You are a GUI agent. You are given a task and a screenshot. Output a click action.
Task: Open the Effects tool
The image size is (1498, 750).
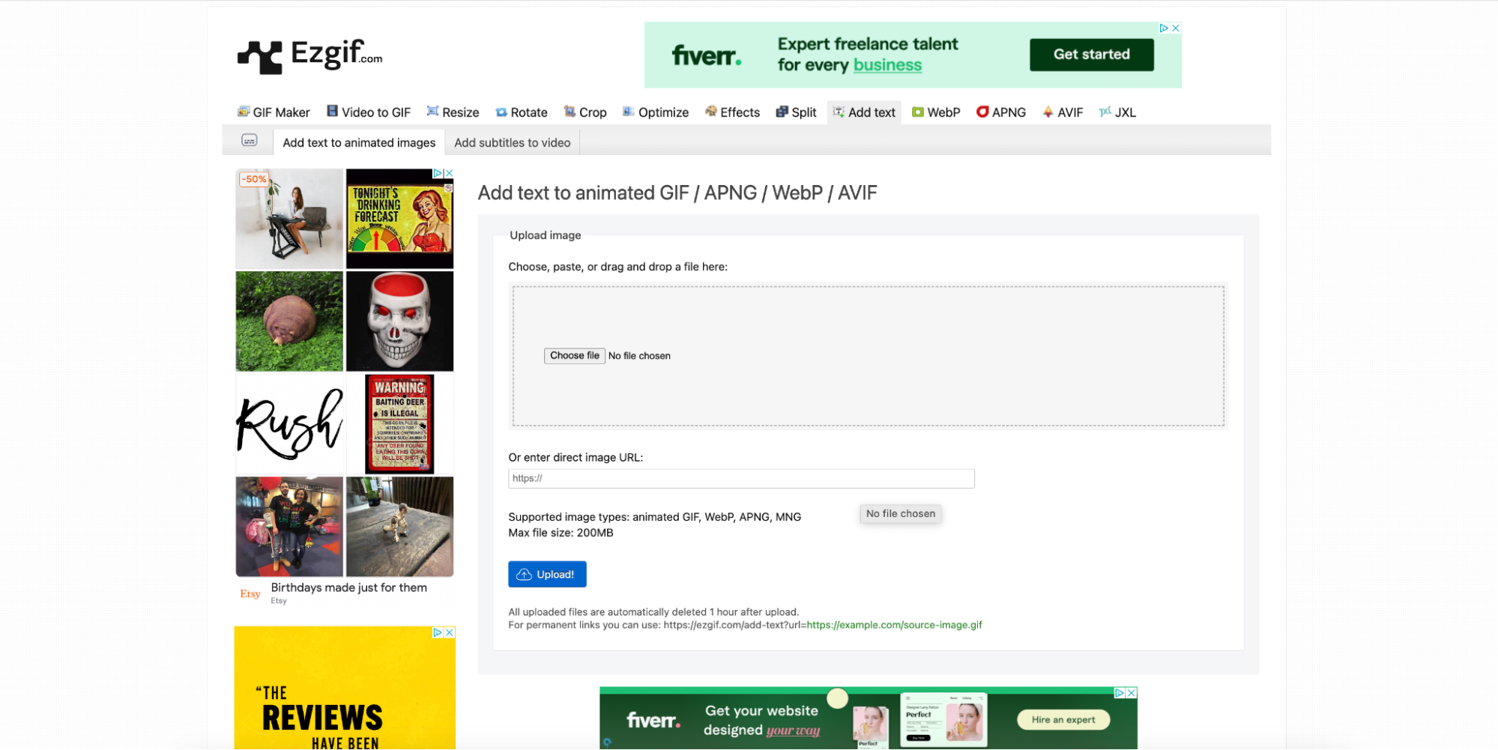coord(732,112)
